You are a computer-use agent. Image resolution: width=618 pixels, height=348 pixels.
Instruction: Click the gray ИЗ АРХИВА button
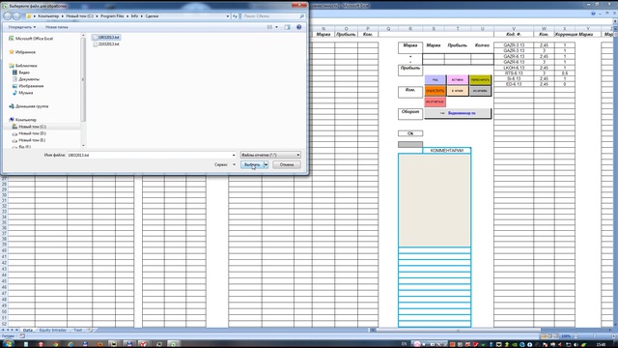[x=481, y=91]
